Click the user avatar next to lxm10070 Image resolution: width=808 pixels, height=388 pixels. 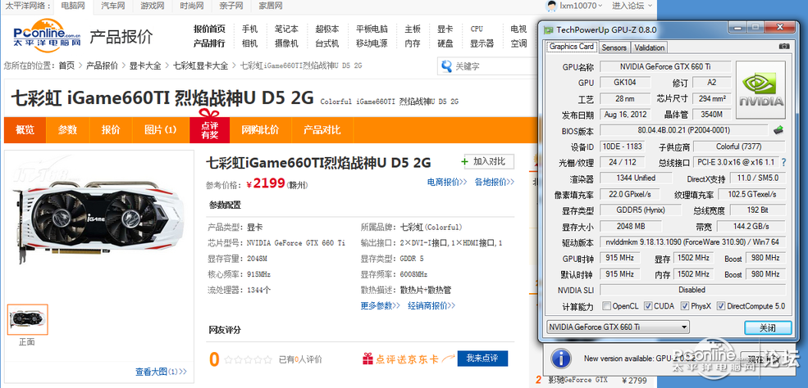click(x=551, y=6)
